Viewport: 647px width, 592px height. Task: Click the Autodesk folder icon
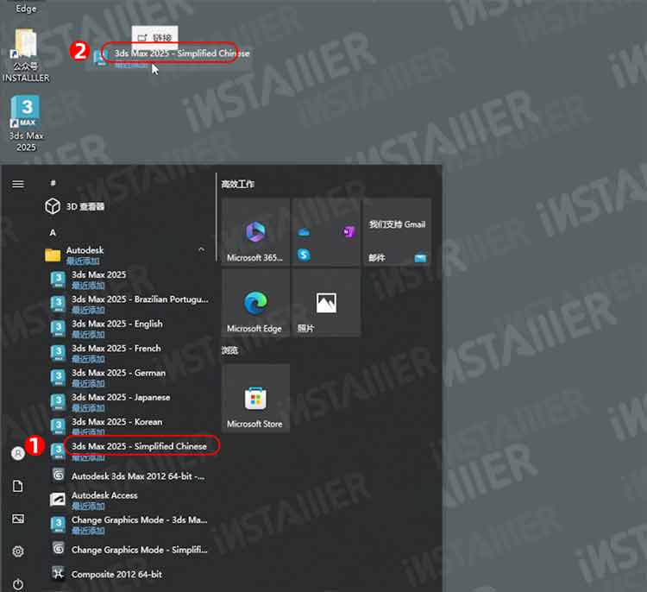53,255
